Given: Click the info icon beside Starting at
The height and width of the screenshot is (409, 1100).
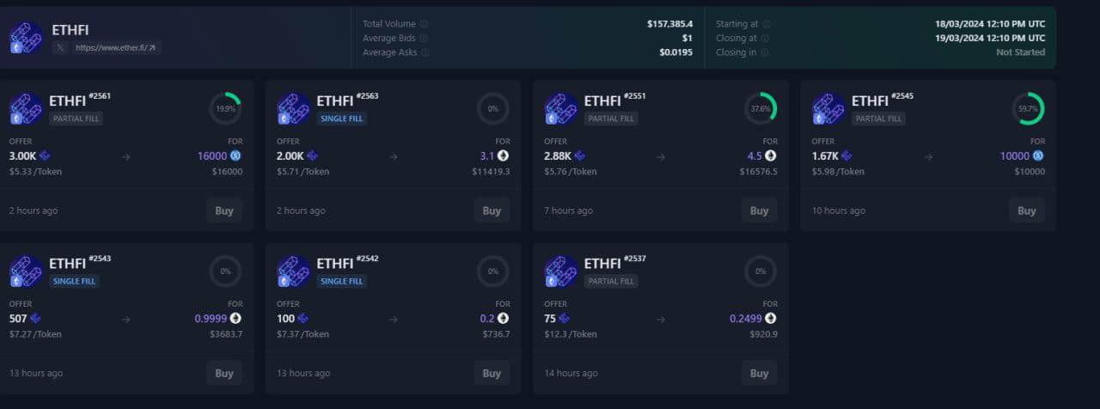Looking at the screenshot, I should [767, 24].
